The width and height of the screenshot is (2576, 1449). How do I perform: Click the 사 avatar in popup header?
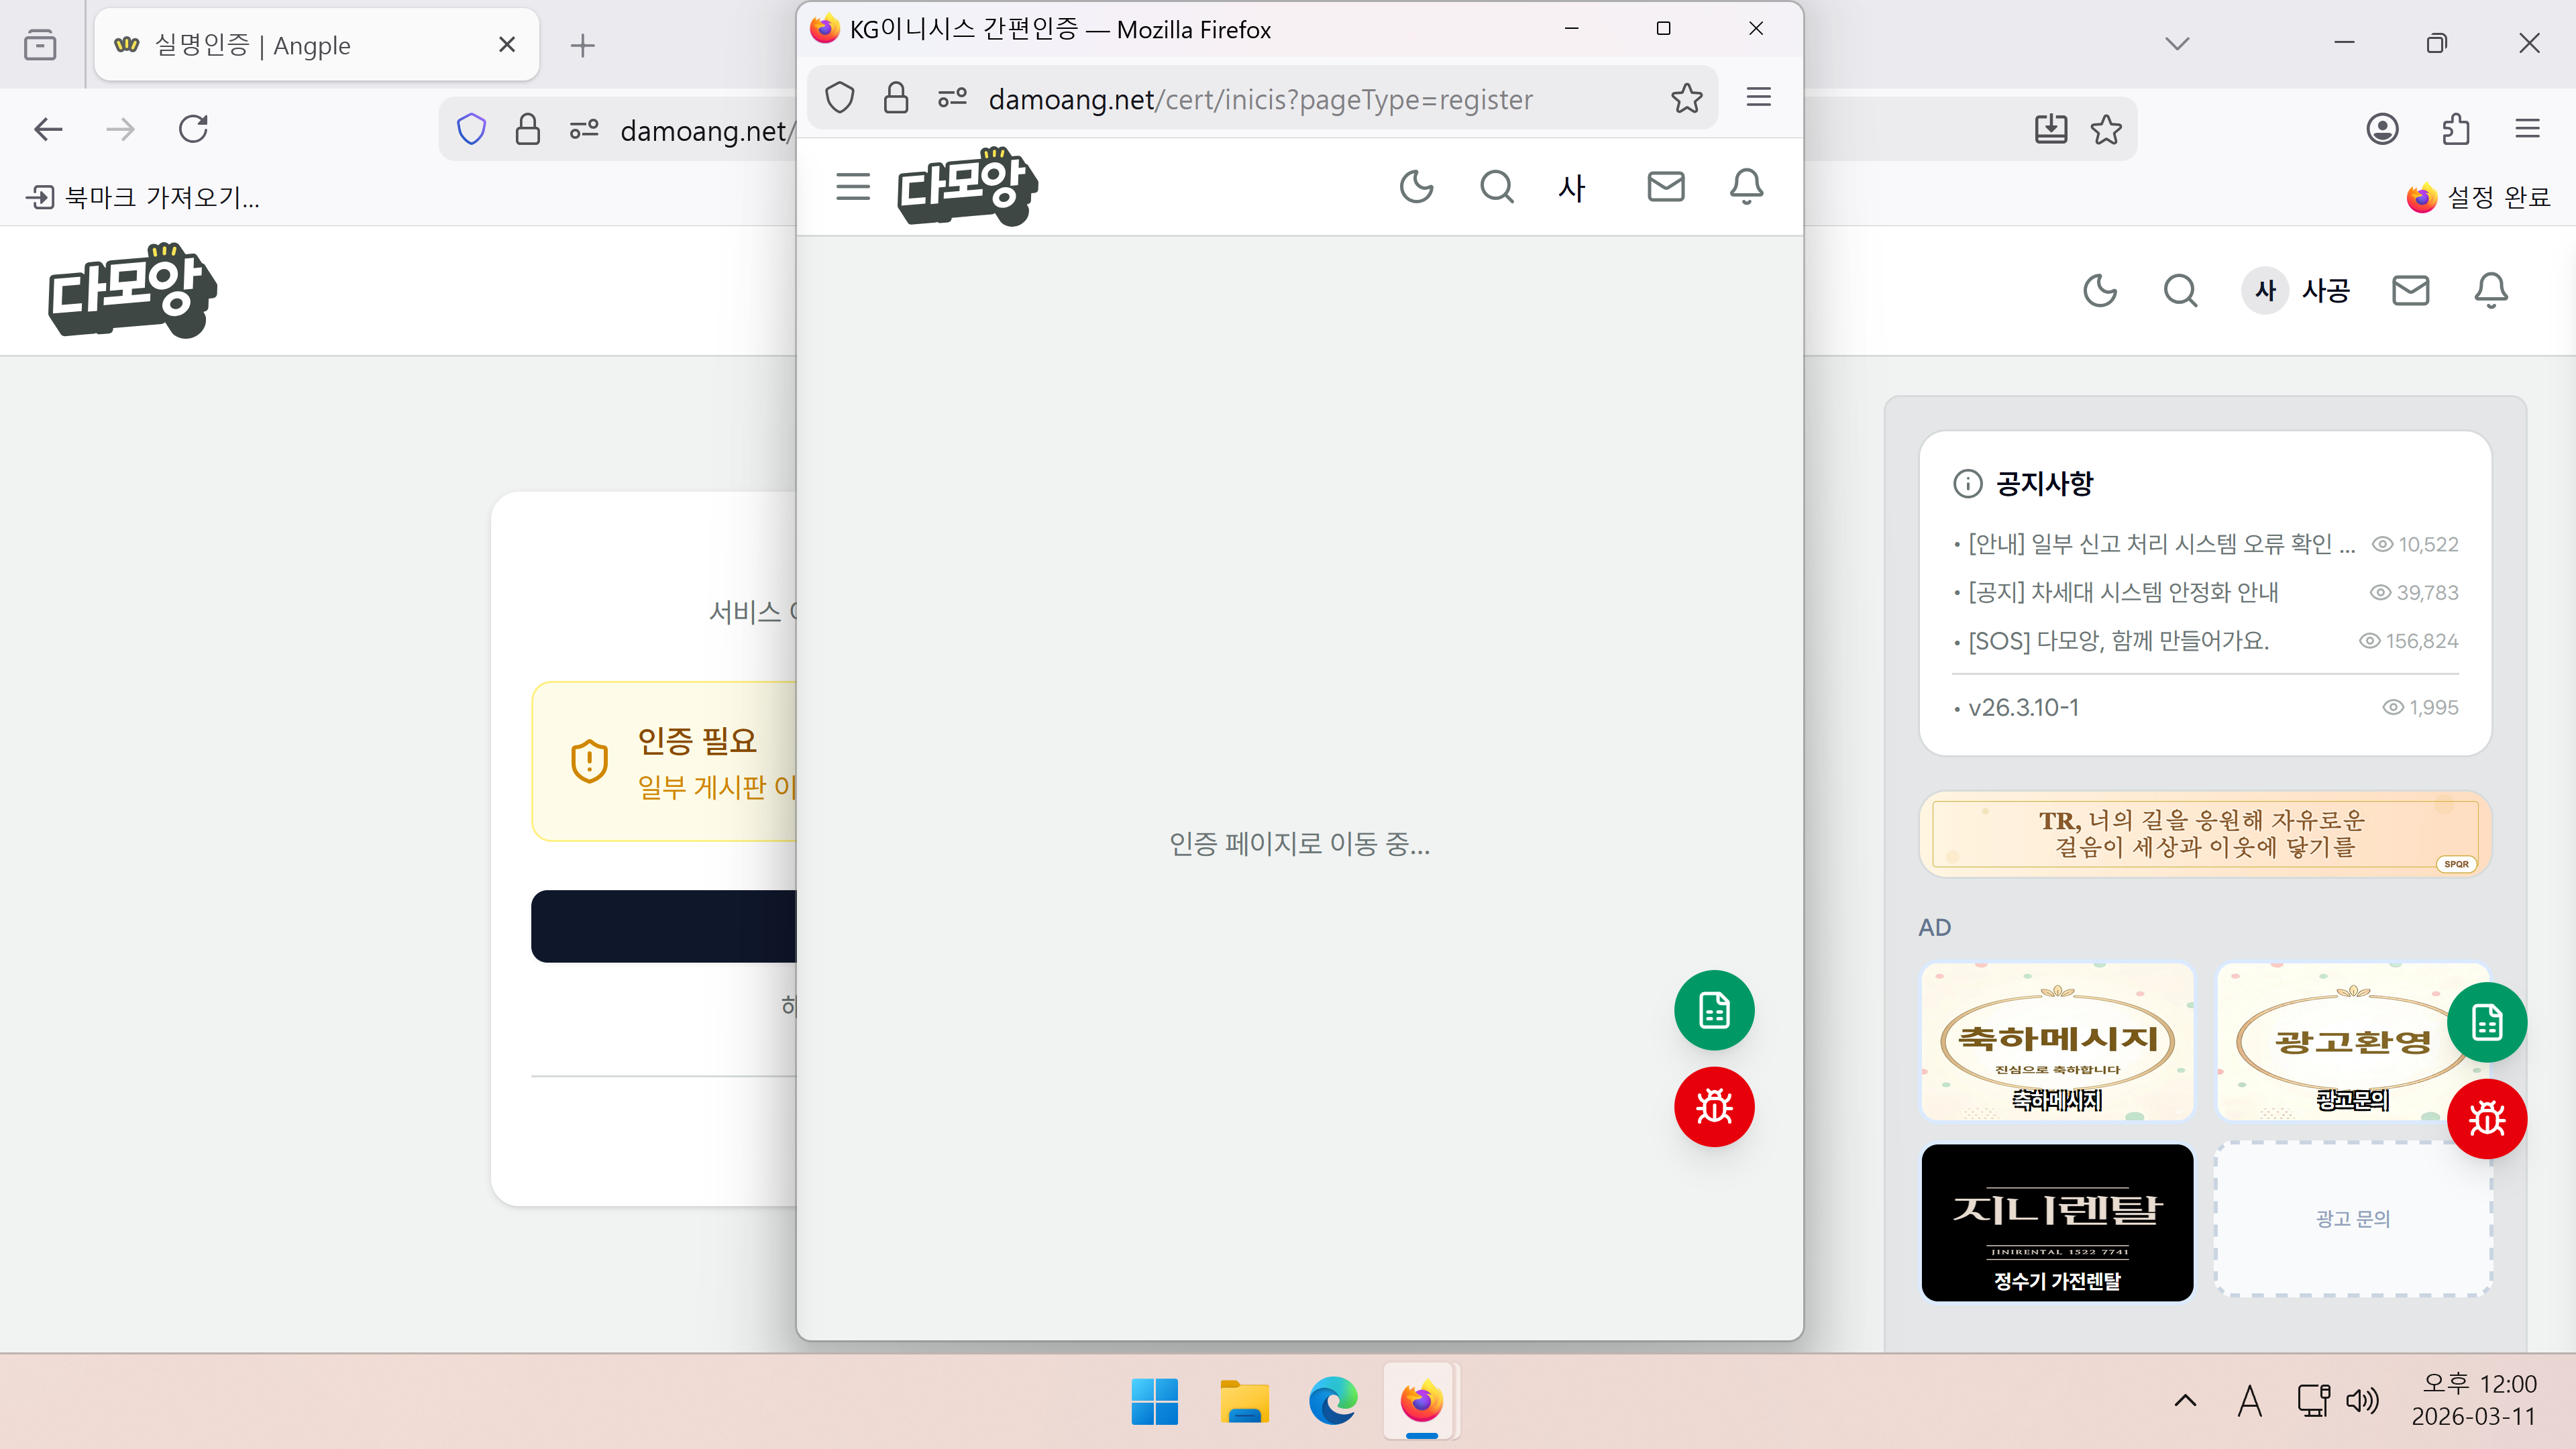point(1572,187)
